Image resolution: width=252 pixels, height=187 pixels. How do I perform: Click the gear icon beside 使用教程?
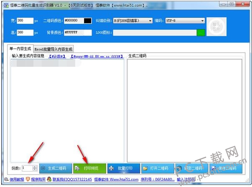[x=6, y=179]
